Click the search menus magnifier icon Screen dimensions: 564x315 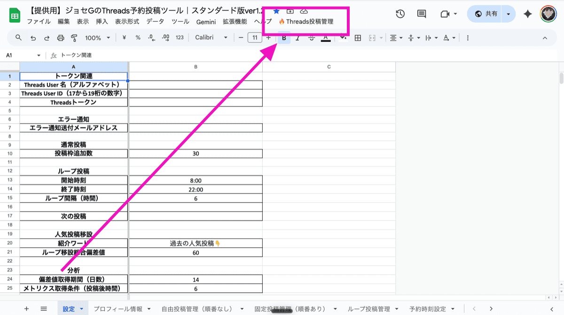19,38
